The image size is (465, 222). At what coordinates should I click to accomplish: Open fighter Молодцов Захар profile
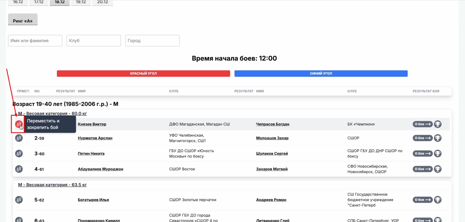pos(272,138)
